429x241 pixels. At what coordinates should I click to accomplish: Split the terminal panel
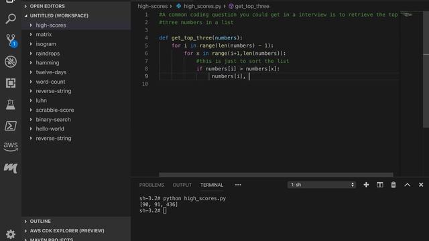click(380, 185)
